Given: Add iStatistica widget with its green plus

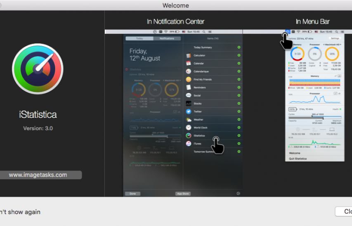Looking at the screenshot, I should pyautogui.click(x=239, y=136).
